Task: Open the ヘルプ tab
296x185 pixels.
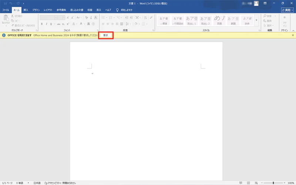Action: 108,10
